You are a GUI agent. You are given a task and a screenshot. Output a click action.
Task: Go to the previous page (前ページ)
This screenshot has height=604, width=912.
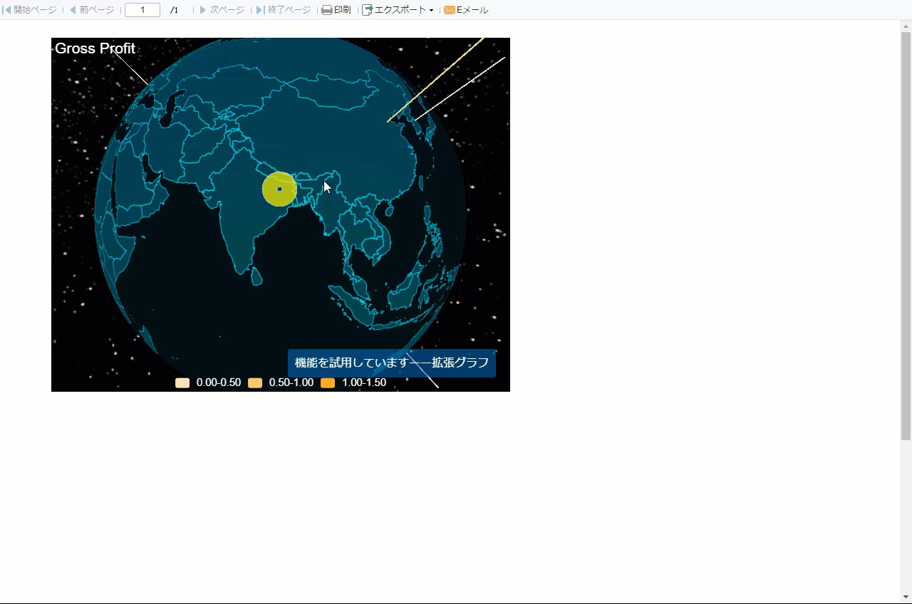click(x=91, y=10)
